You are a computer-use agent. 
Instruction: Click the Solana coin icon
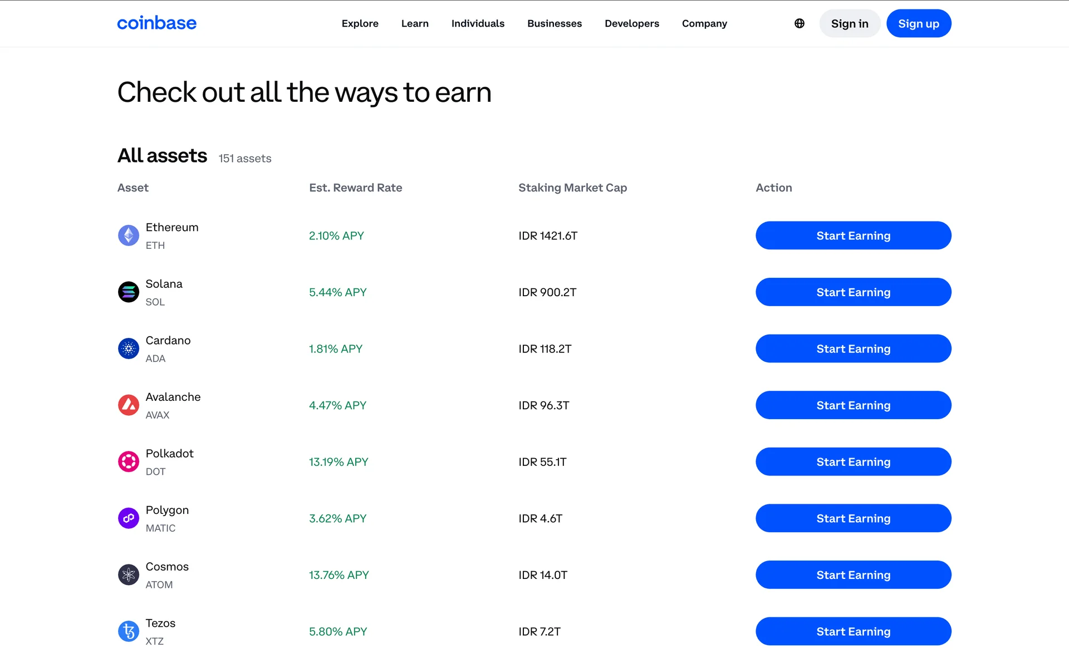click(129, 292)
